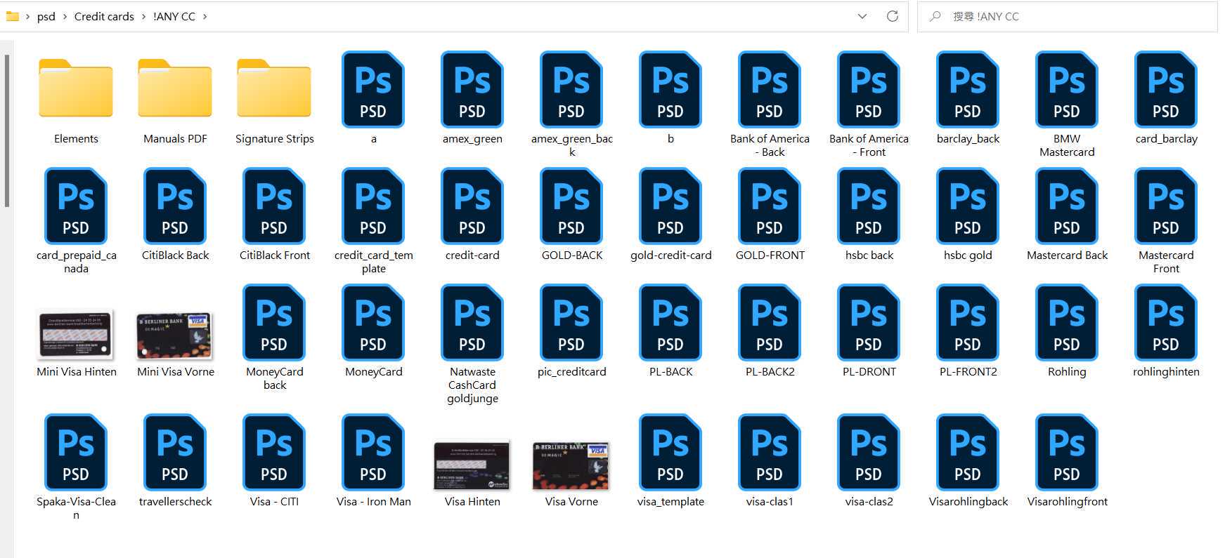Select the card_barclay PSD file icon
Screen dimensions: 1225x558
pyautogui.click(x=1166, y=89)
